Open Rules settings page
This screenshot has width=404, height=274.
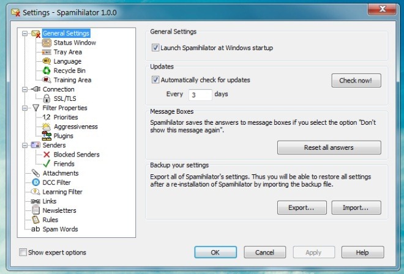(x=50, y=220)
